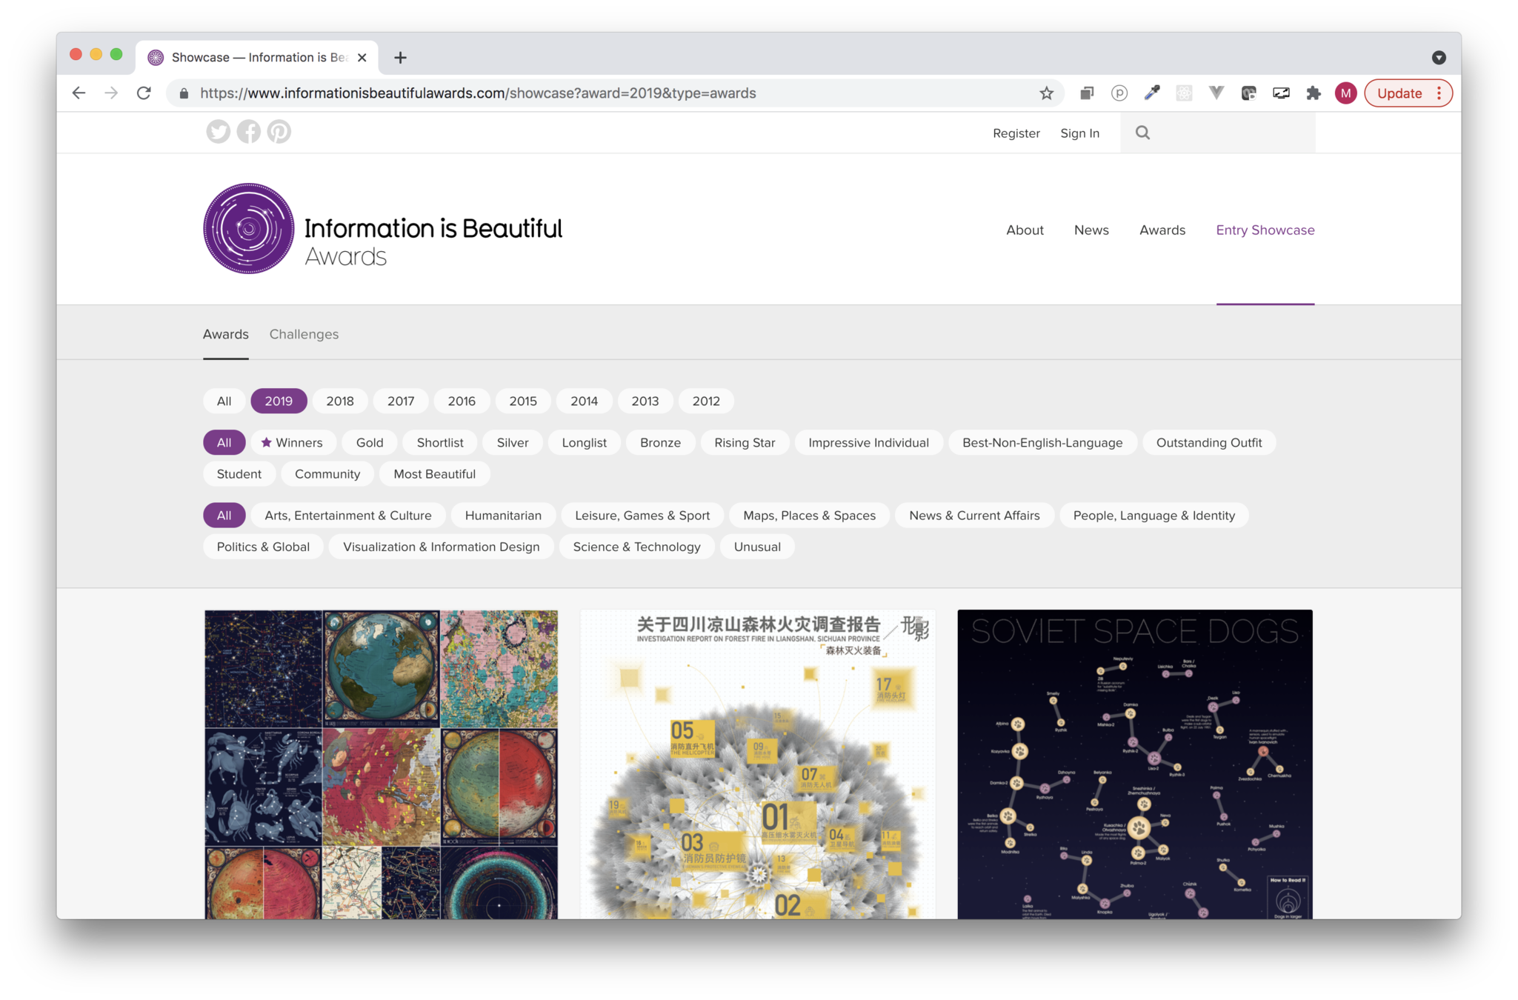The height and width of the screenshot is (1000, 1518).
Task: Select the 2018 year filter
Action: (x=340, y=401)
